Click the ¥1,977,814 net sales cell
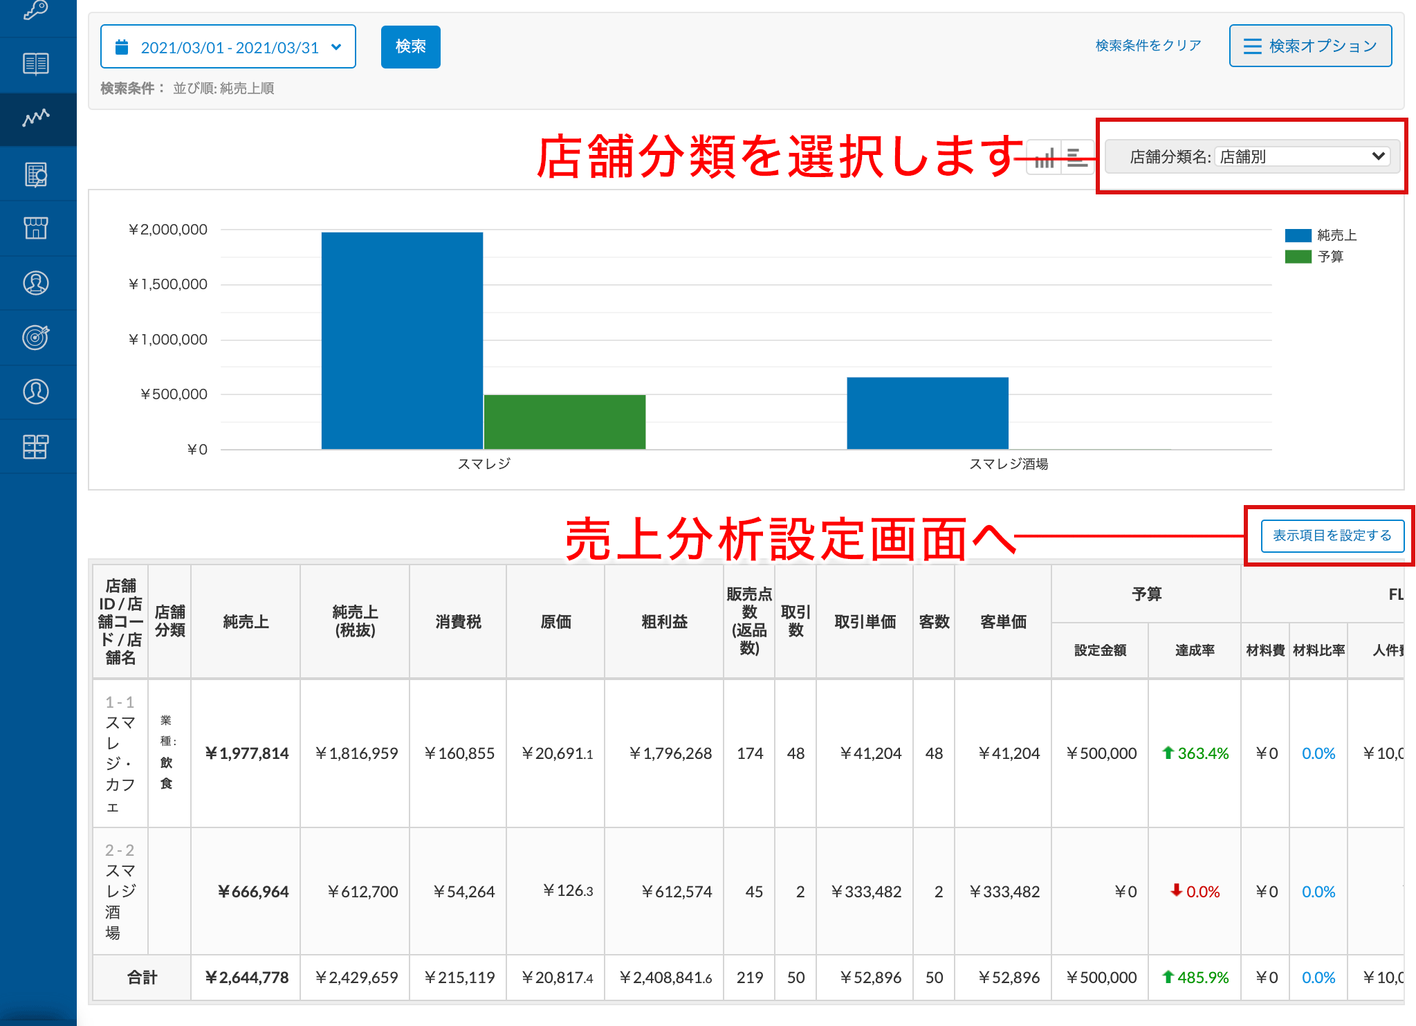1416x1026 pixels. point(246,753)
